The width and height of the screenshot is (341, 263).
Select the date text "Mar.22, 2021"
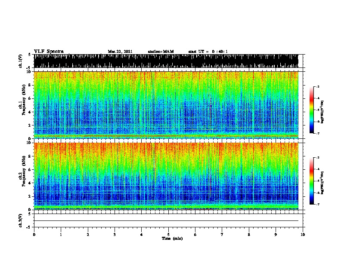pos(120,52)
